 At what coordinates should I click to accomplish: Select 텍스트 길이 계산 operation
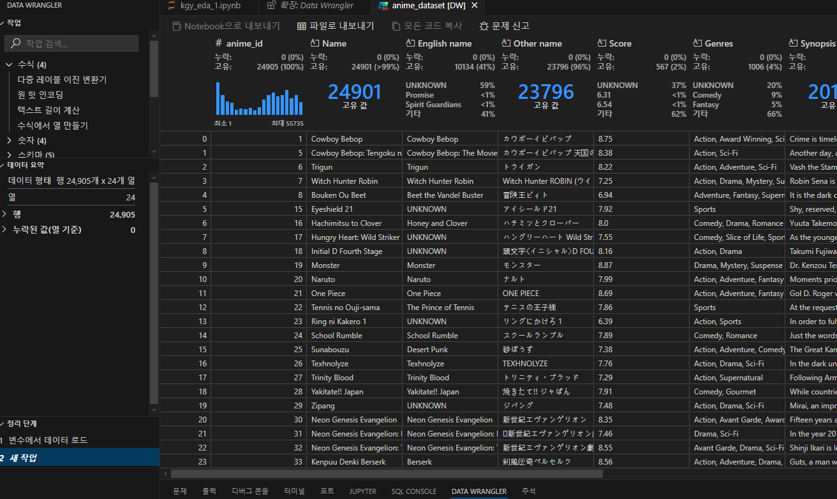coord(48,110)
